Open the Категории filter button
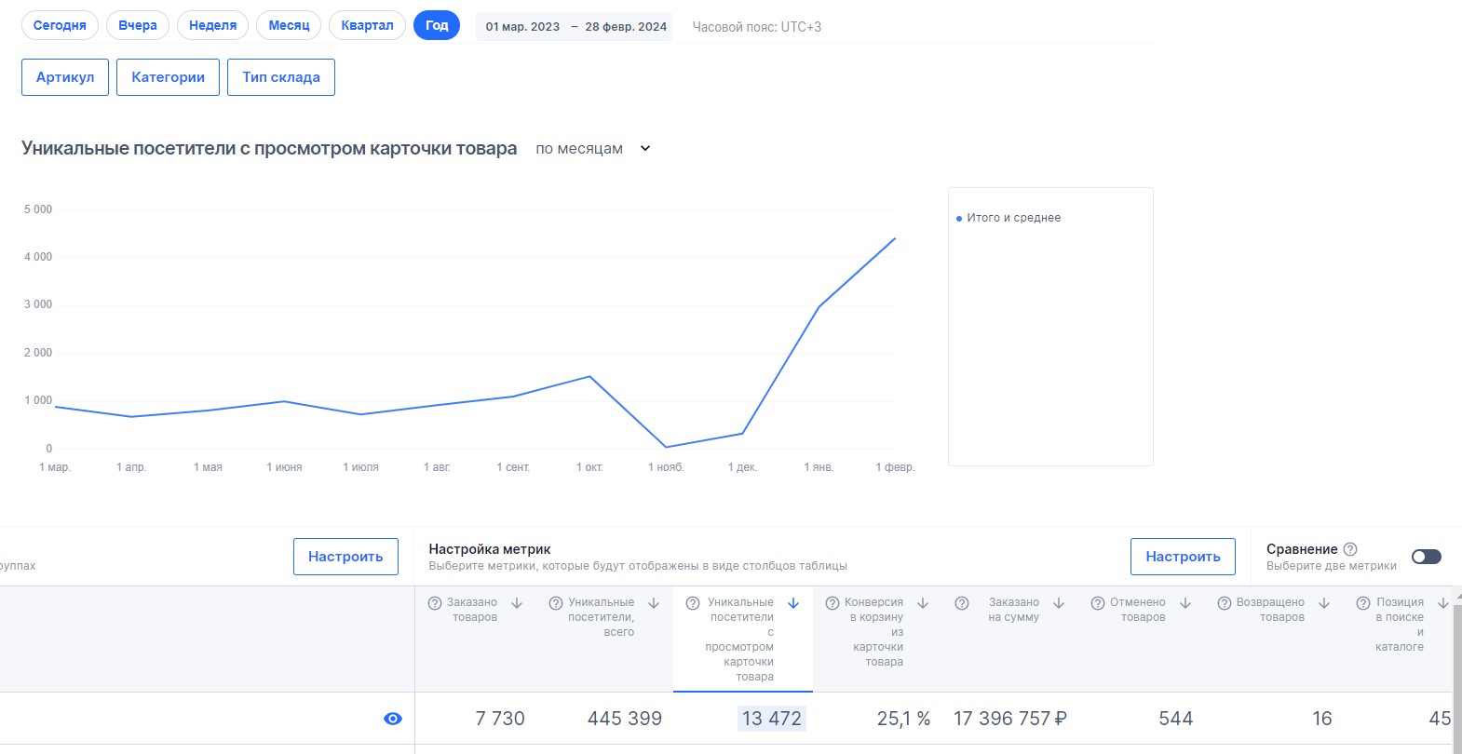Viewport: 1462px width, 754px height. coord(169,77)
